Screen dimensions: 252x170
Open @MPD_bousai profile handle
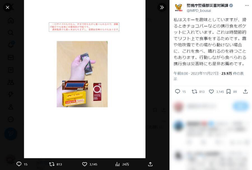click(x=199, y=11)
